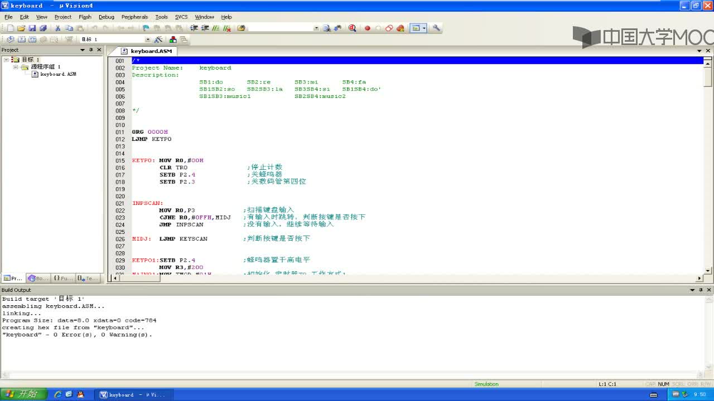Open a file using the folder icon
The height and width of the screenshot is (401, 714).
click(x=21, y=28)
